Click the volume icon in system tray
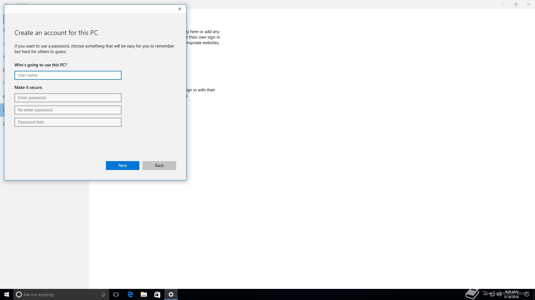The image size is (535, 300). click(x=499, y=294)
